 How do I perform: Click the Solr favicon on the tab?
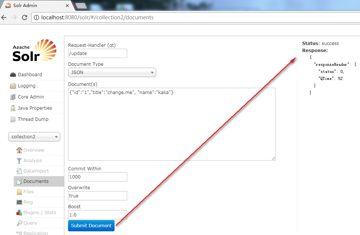click(8, 6)
